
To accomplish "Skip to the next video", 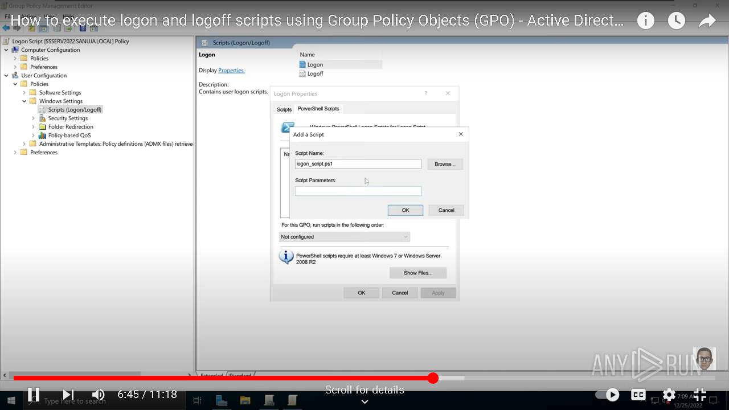I will pos(68,394).
